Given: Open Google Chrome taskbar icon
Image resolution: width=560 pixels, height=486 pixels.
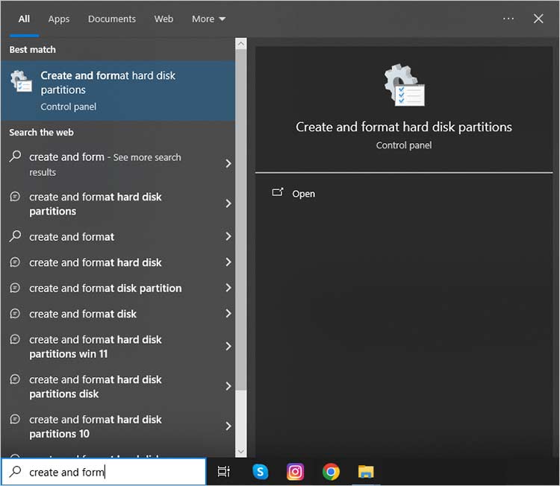Looking at the screenshot, I should (x=331, y=471).
